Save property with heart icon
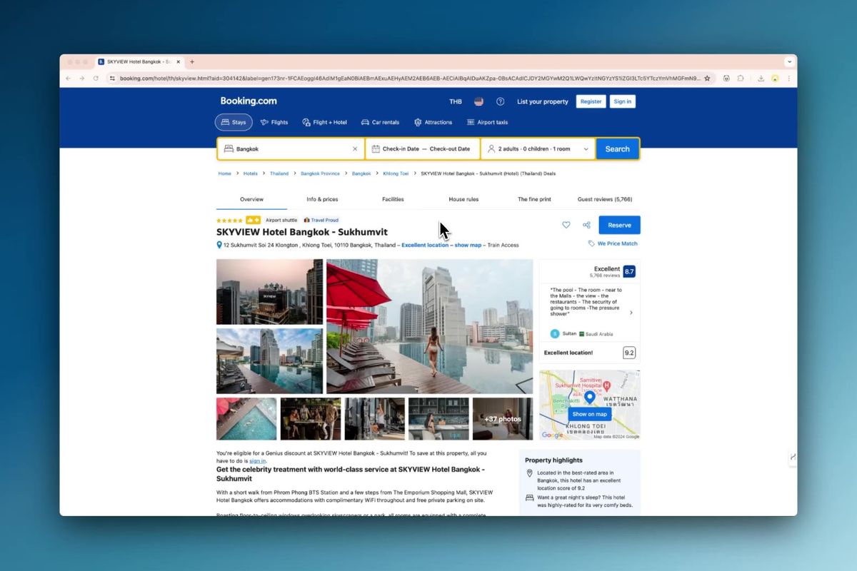Screen dimensions: 857x571 coord(566,225)
